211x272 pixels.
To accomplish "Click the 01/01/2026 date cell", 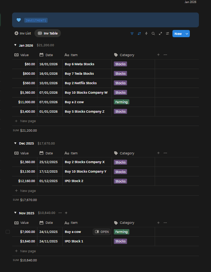I will pos(50,112).
